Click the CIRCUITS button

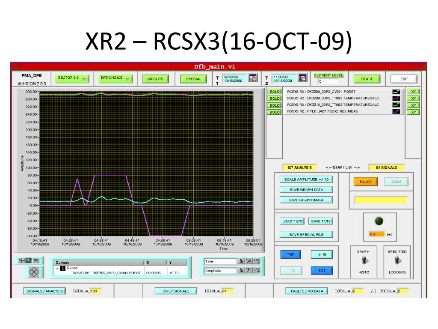point(155,79)
